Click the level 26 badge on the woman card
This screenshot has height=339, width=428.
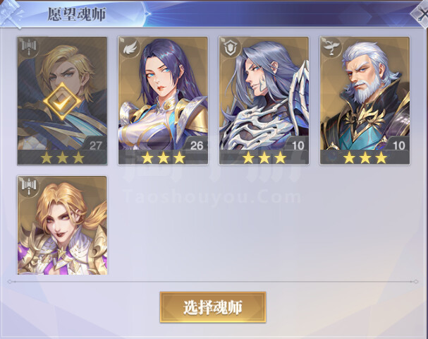[197, 145]
